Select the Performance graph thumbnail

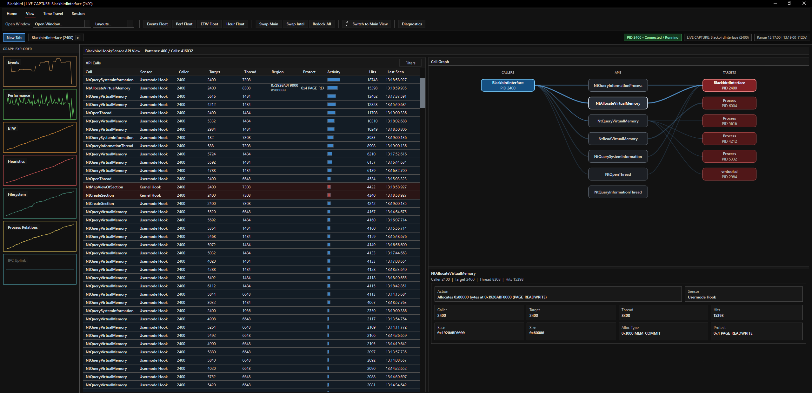point(40,104)
